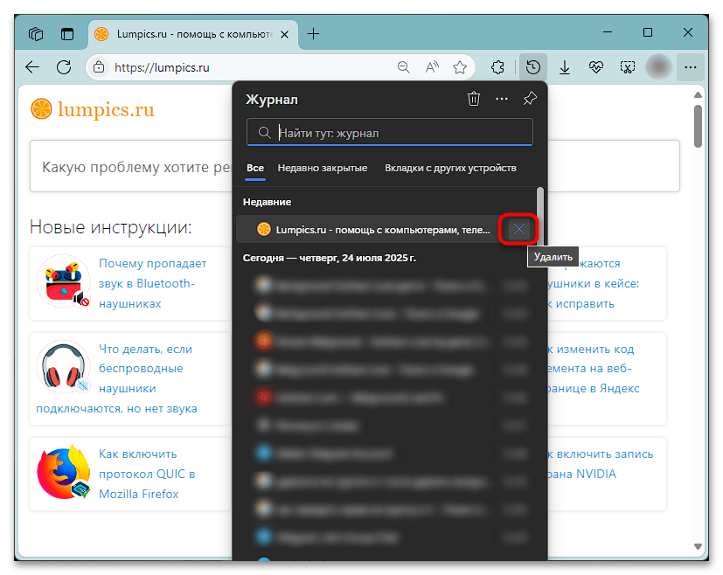Click the Firefox QUIC article thumbnail
This screenshot has height=575, width=723.
pyautogui.click(x=64, y=474)
